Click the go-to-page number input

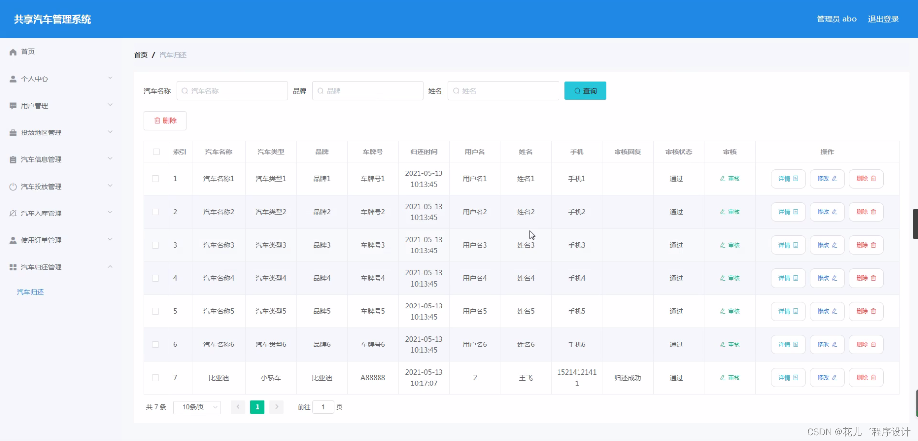point(323,407)
